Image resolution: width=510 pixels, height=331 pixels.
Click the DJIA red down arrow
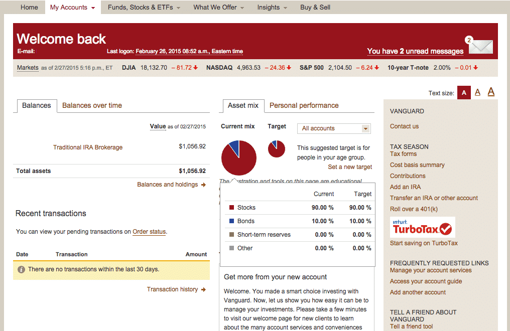point(195,68)
